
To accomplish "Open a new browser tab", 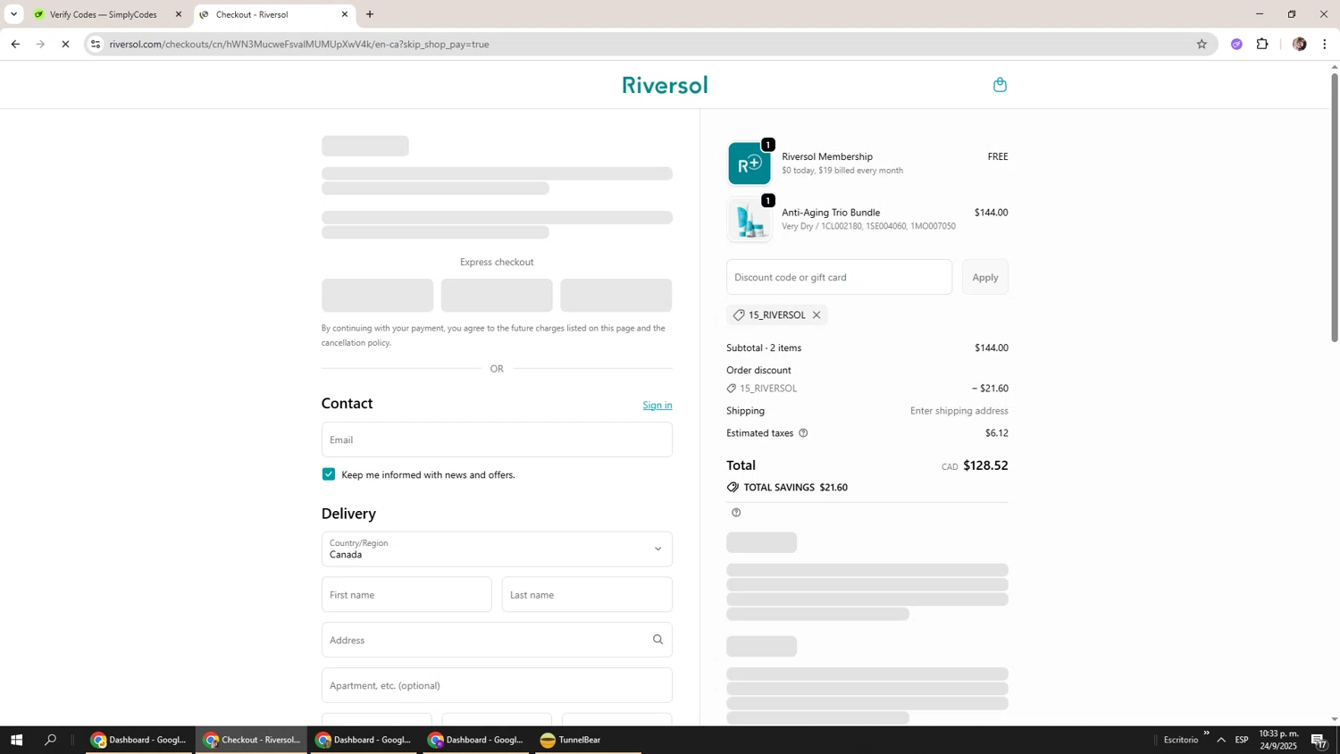I will tap(370, 14).
